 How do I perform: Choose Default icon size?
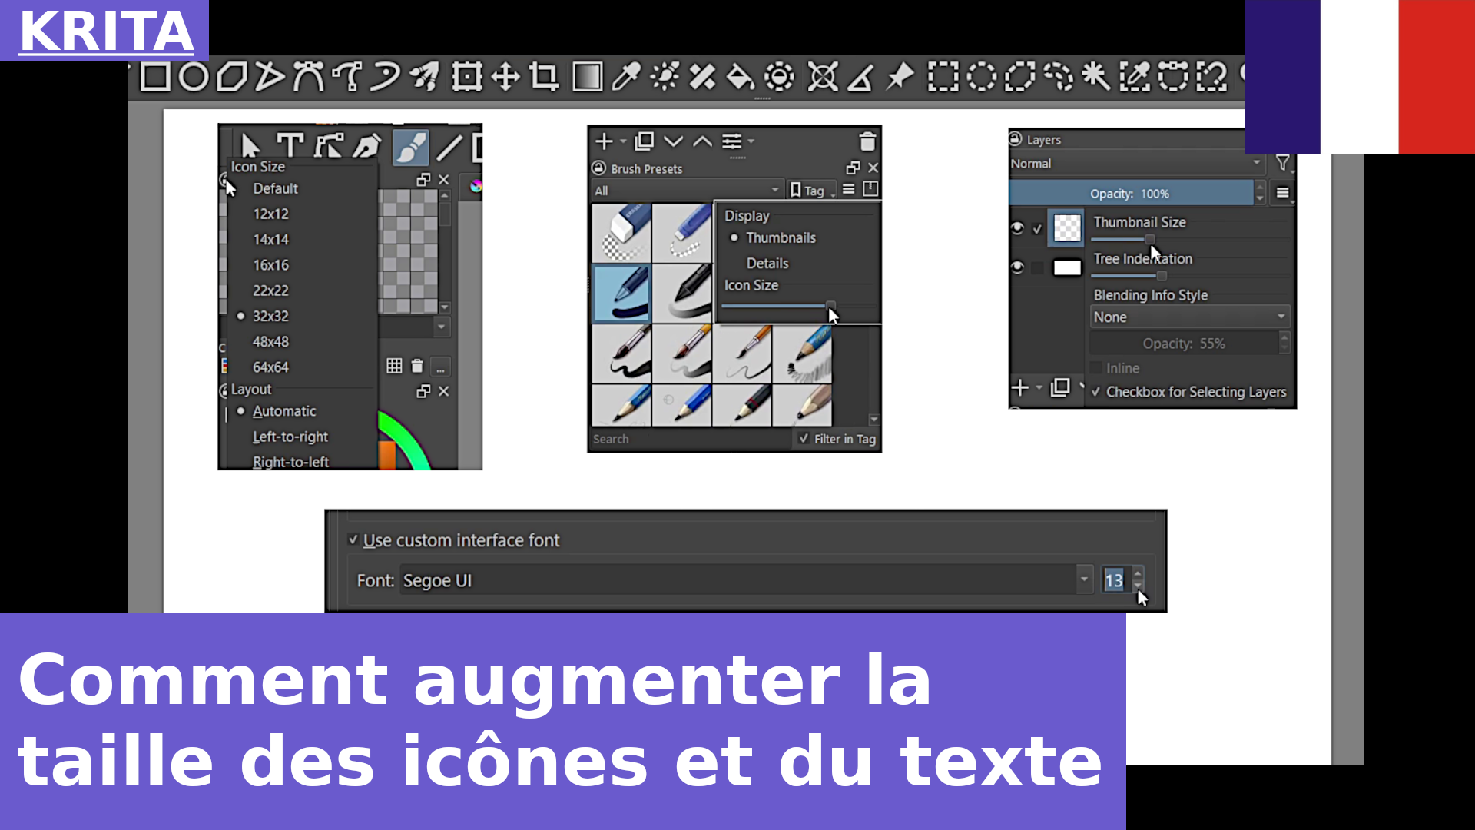coord(275,188)
